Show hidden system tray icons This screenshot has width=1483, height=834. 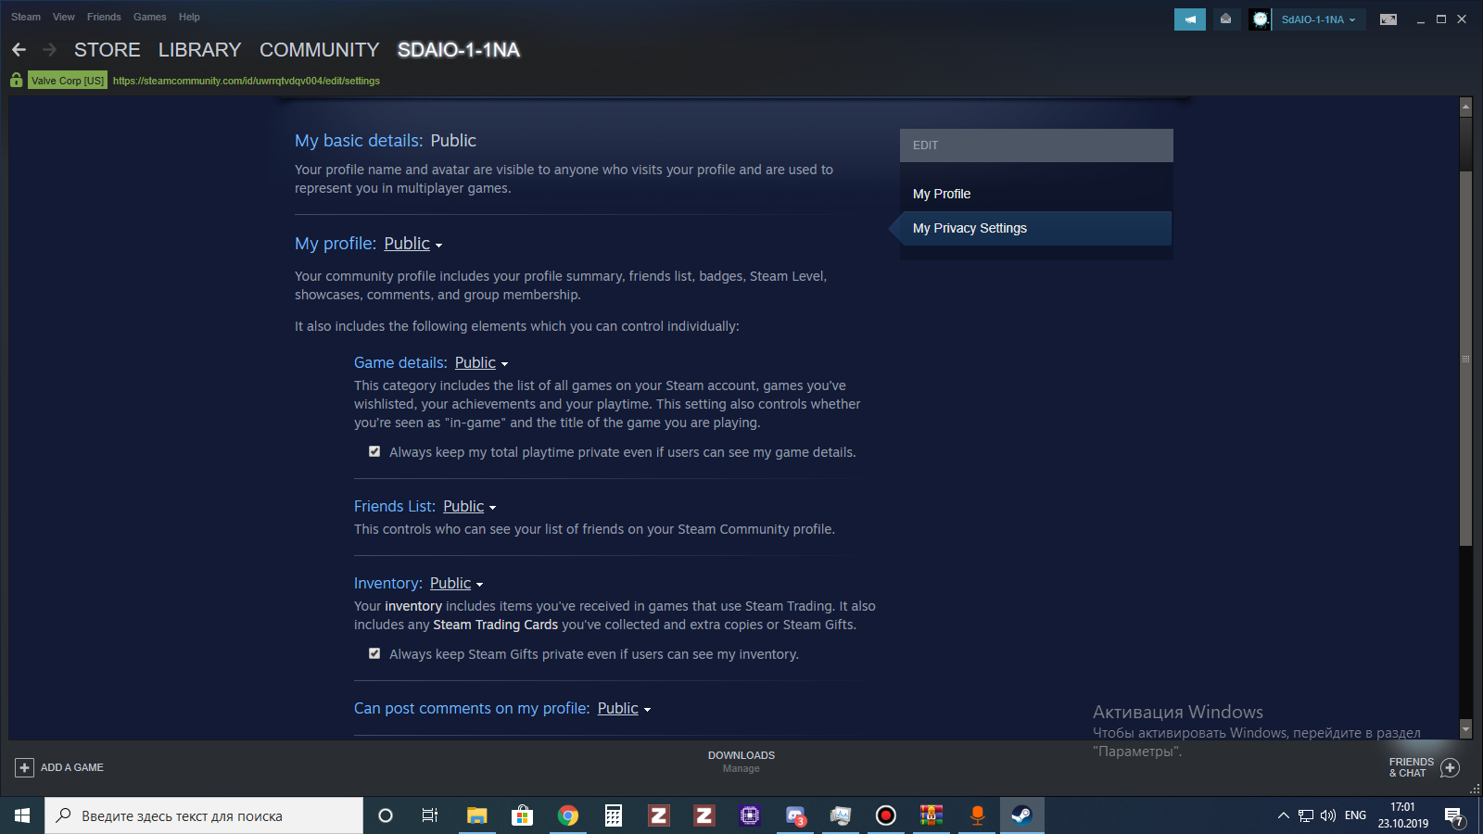click(1284, 815)
